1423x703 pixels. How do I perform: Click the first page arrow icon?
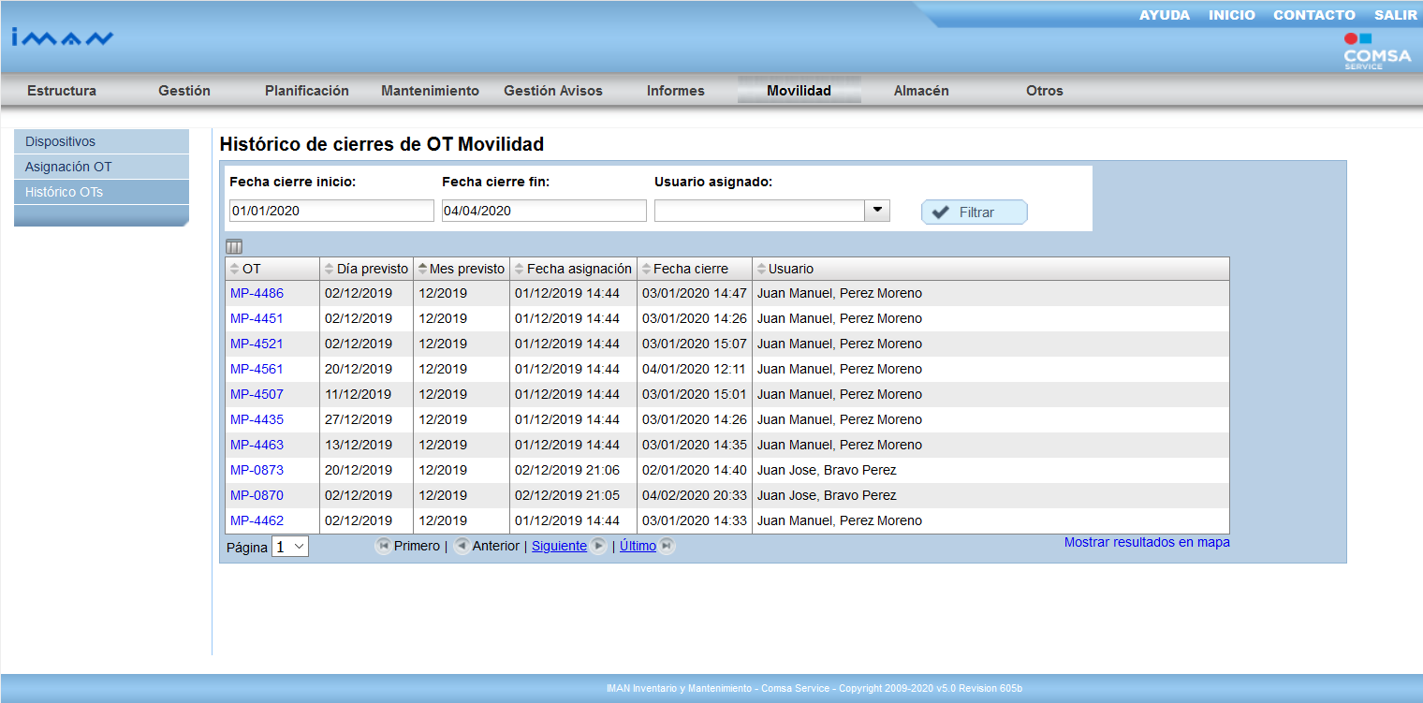383,547
